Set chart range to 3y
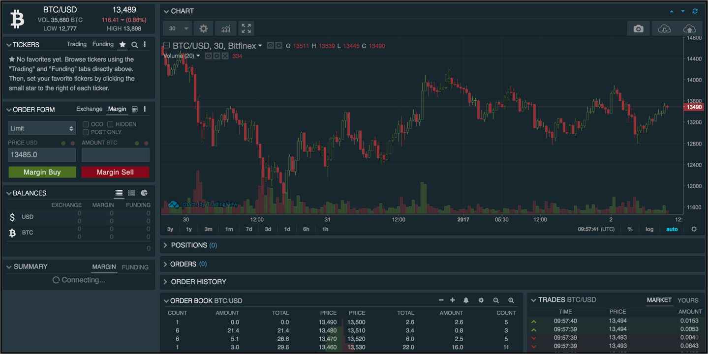 click(x=170, y=229)
